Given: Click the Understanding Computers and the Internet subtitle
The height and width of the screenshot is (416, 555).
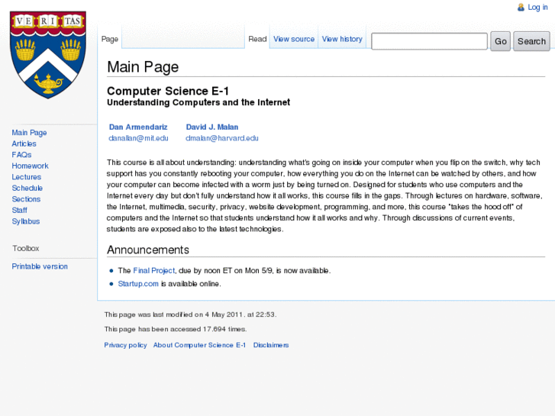Looking at the screenshot, I should pos(198,102).
